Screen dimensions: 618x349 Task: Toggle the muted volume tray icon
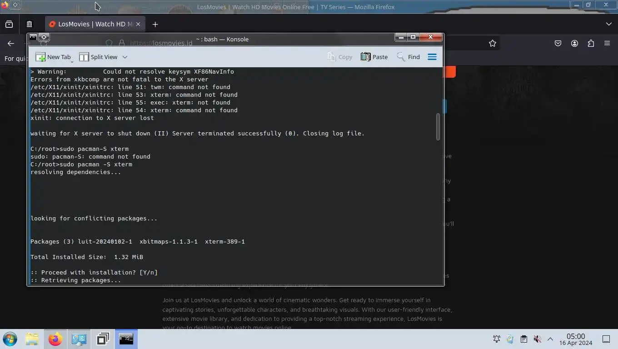[x=537, y=339]
